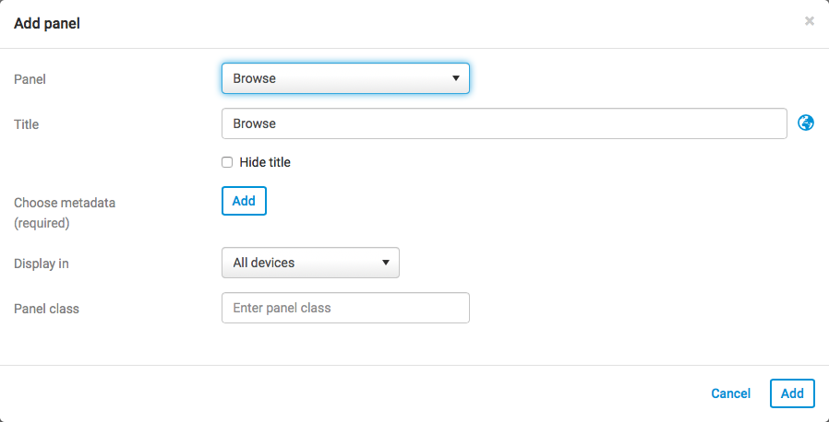Click the "Choose metadata" label
Image resolution: width=829 pixels, height=422 pixels.
65,202
